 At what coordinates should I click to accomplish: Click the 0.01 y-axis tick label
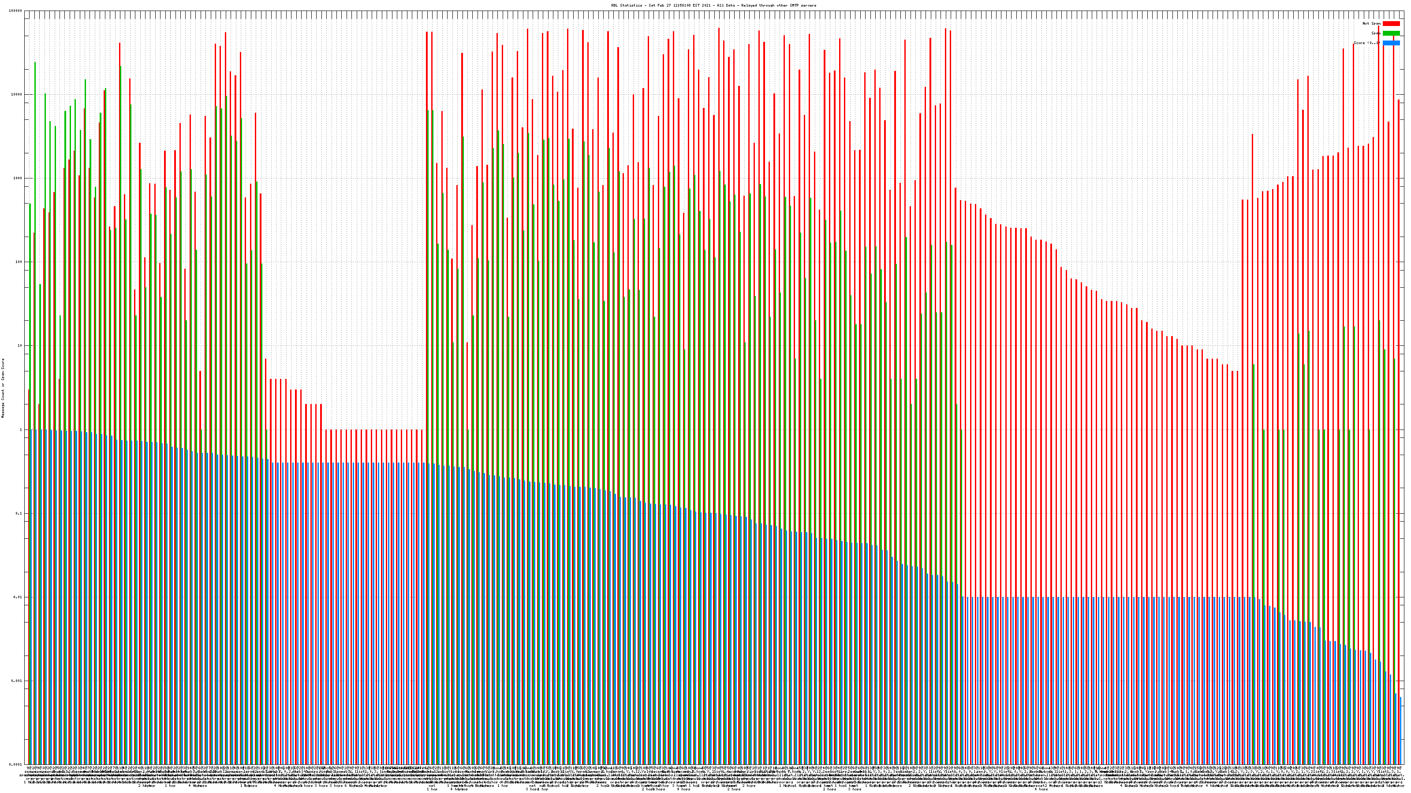point(18,597)
